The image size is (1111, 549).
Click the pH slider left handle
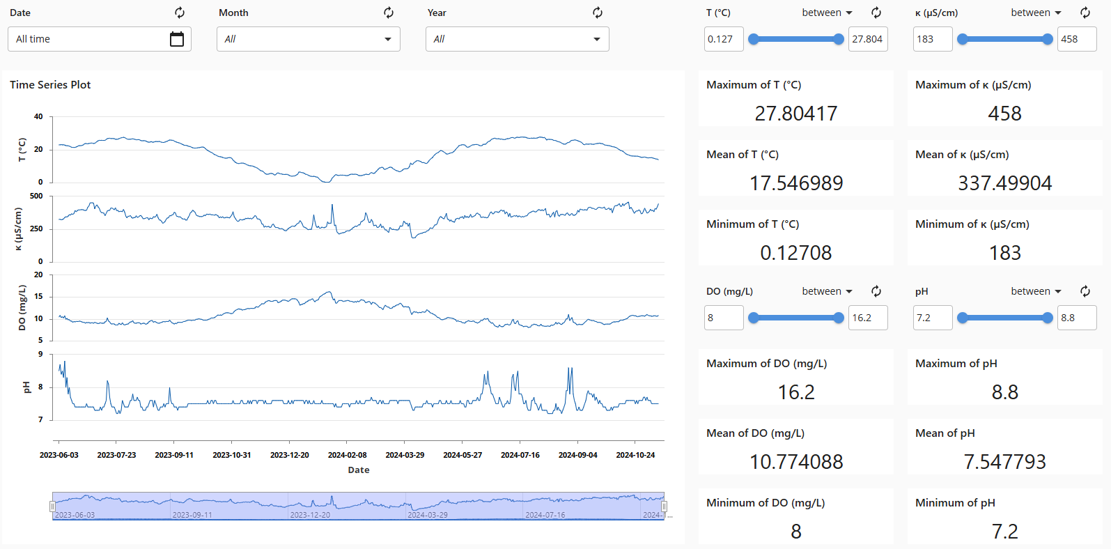click(963, 318)
